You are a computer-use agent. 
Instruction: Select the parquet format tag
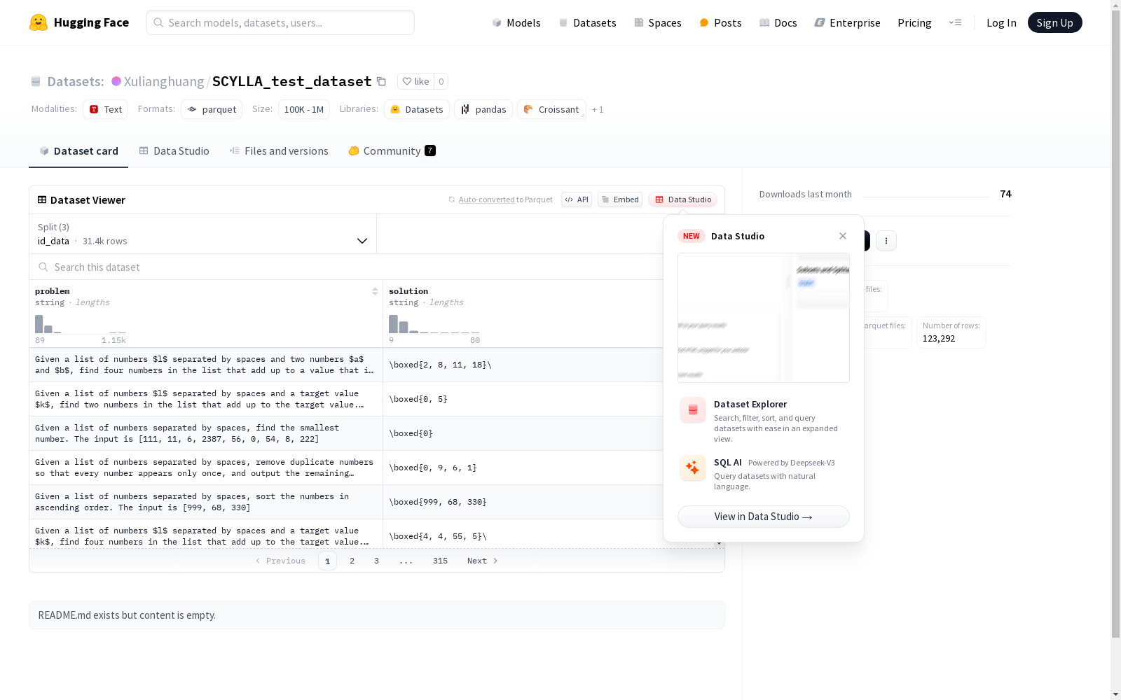(x=212, y=109)
